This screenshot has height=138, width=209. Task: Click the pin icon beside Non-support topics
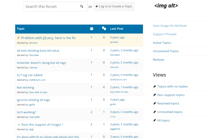(154, 95)
